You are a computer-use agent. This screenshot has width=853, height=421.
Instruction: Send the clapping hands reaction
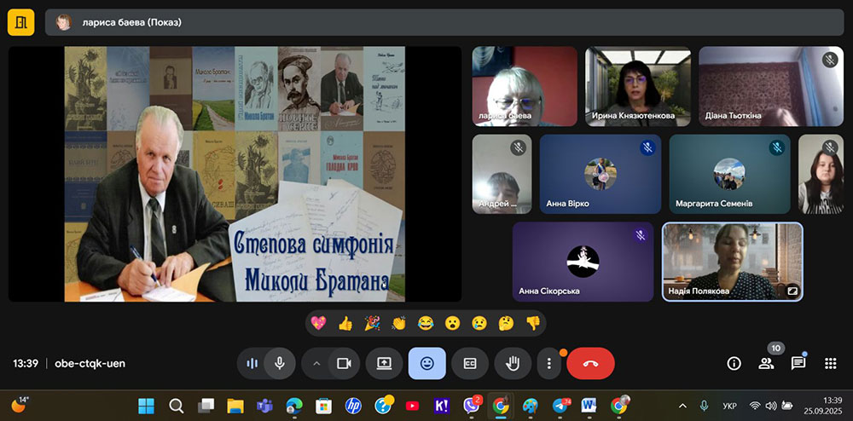(x=398, y=323)
